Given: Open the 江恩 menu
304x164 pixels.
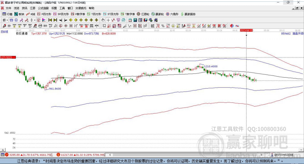Looking at the screenshot, I should pos(33,8).
